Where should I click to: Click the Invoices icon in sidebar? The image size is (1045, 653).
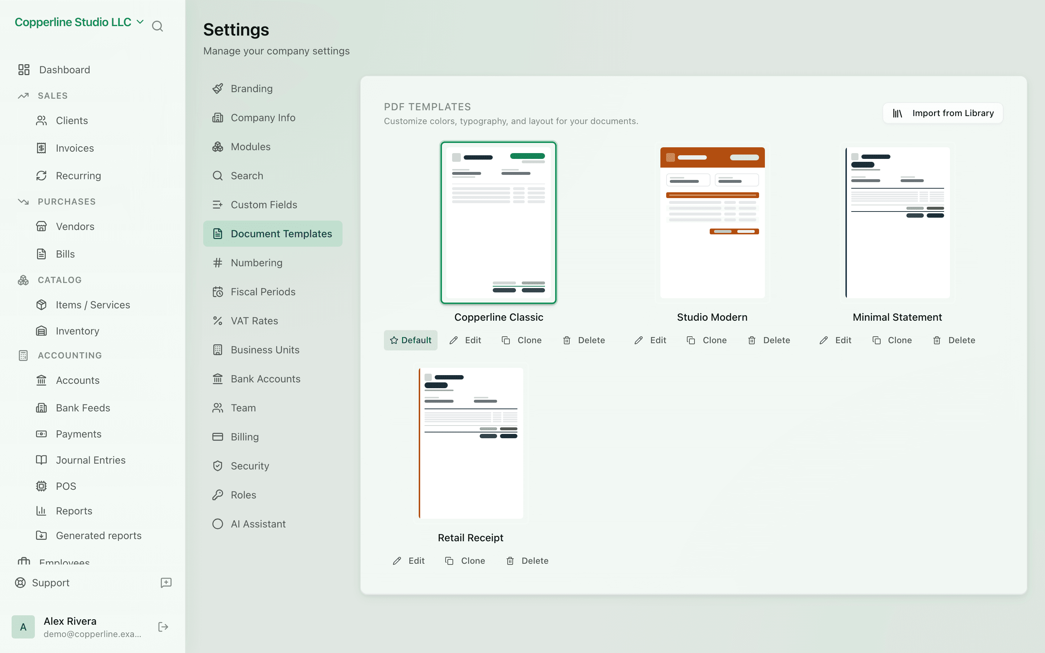41,148
